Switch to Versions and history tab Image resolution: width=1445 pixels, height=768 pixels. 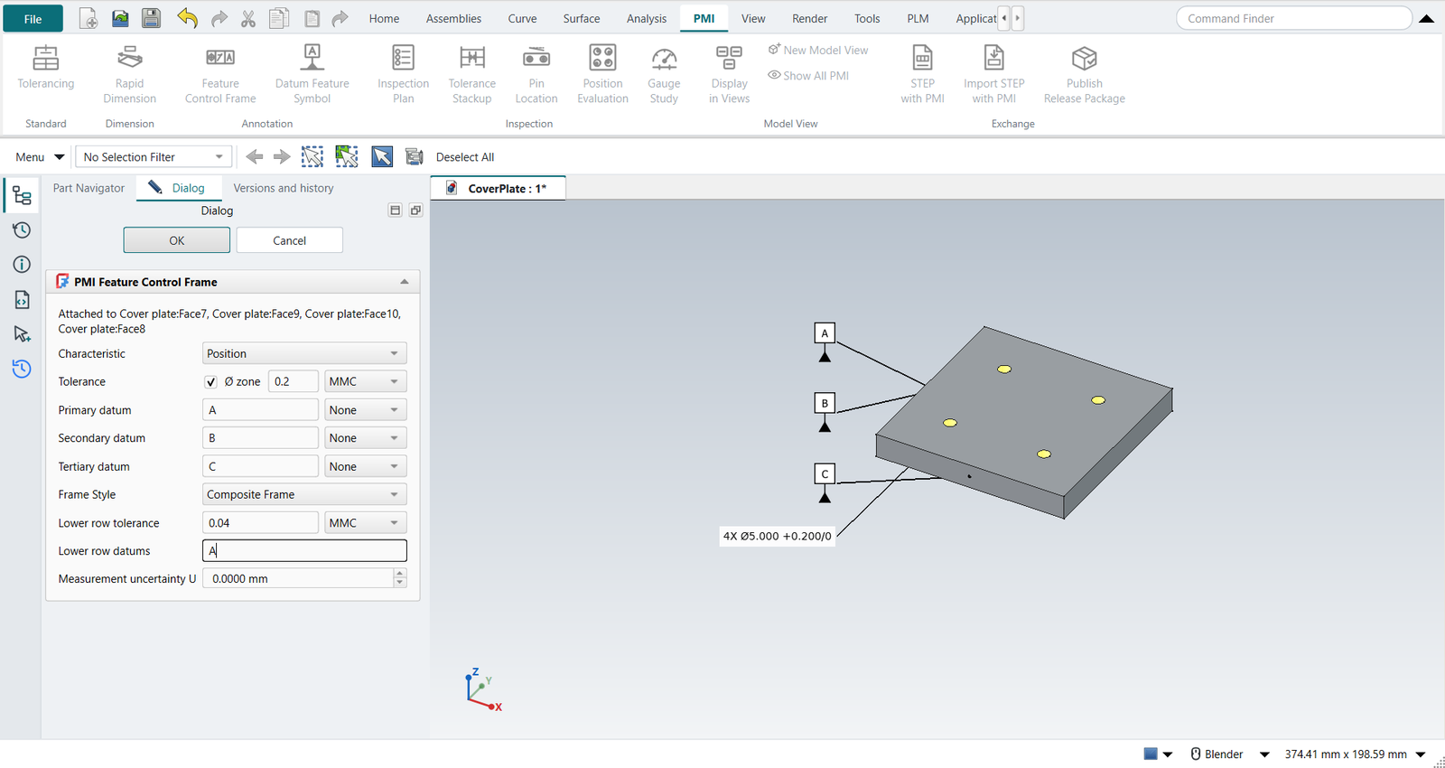(x=284, y=188)
